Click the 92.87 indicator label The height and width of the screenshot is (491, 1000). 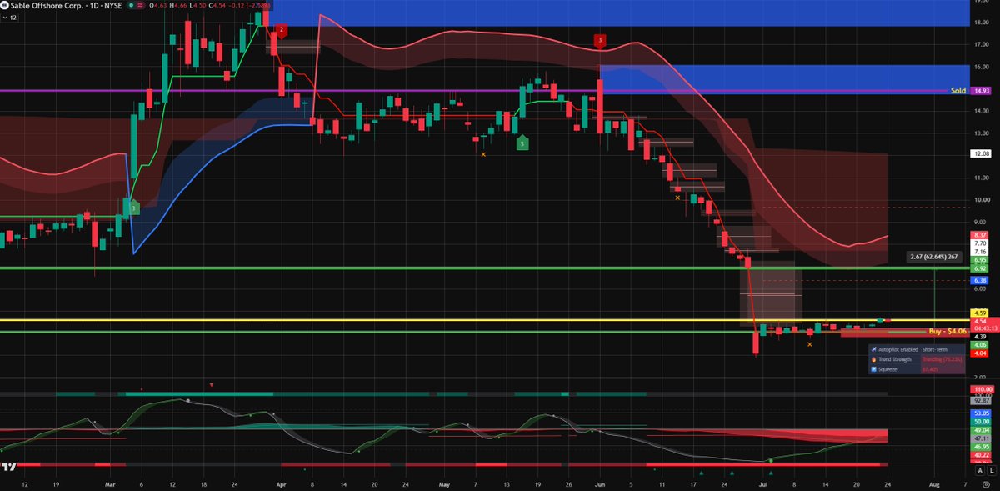pyautogui.click(x=980, y=401)
